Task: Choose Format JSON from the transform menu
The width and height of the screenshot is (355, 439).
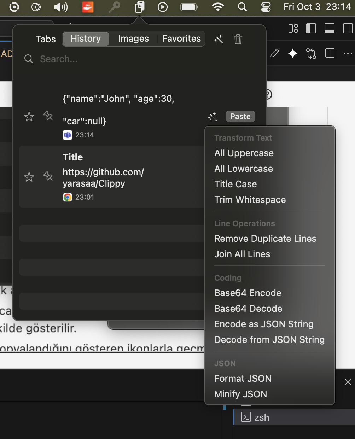Action: (x=243, y=379)
